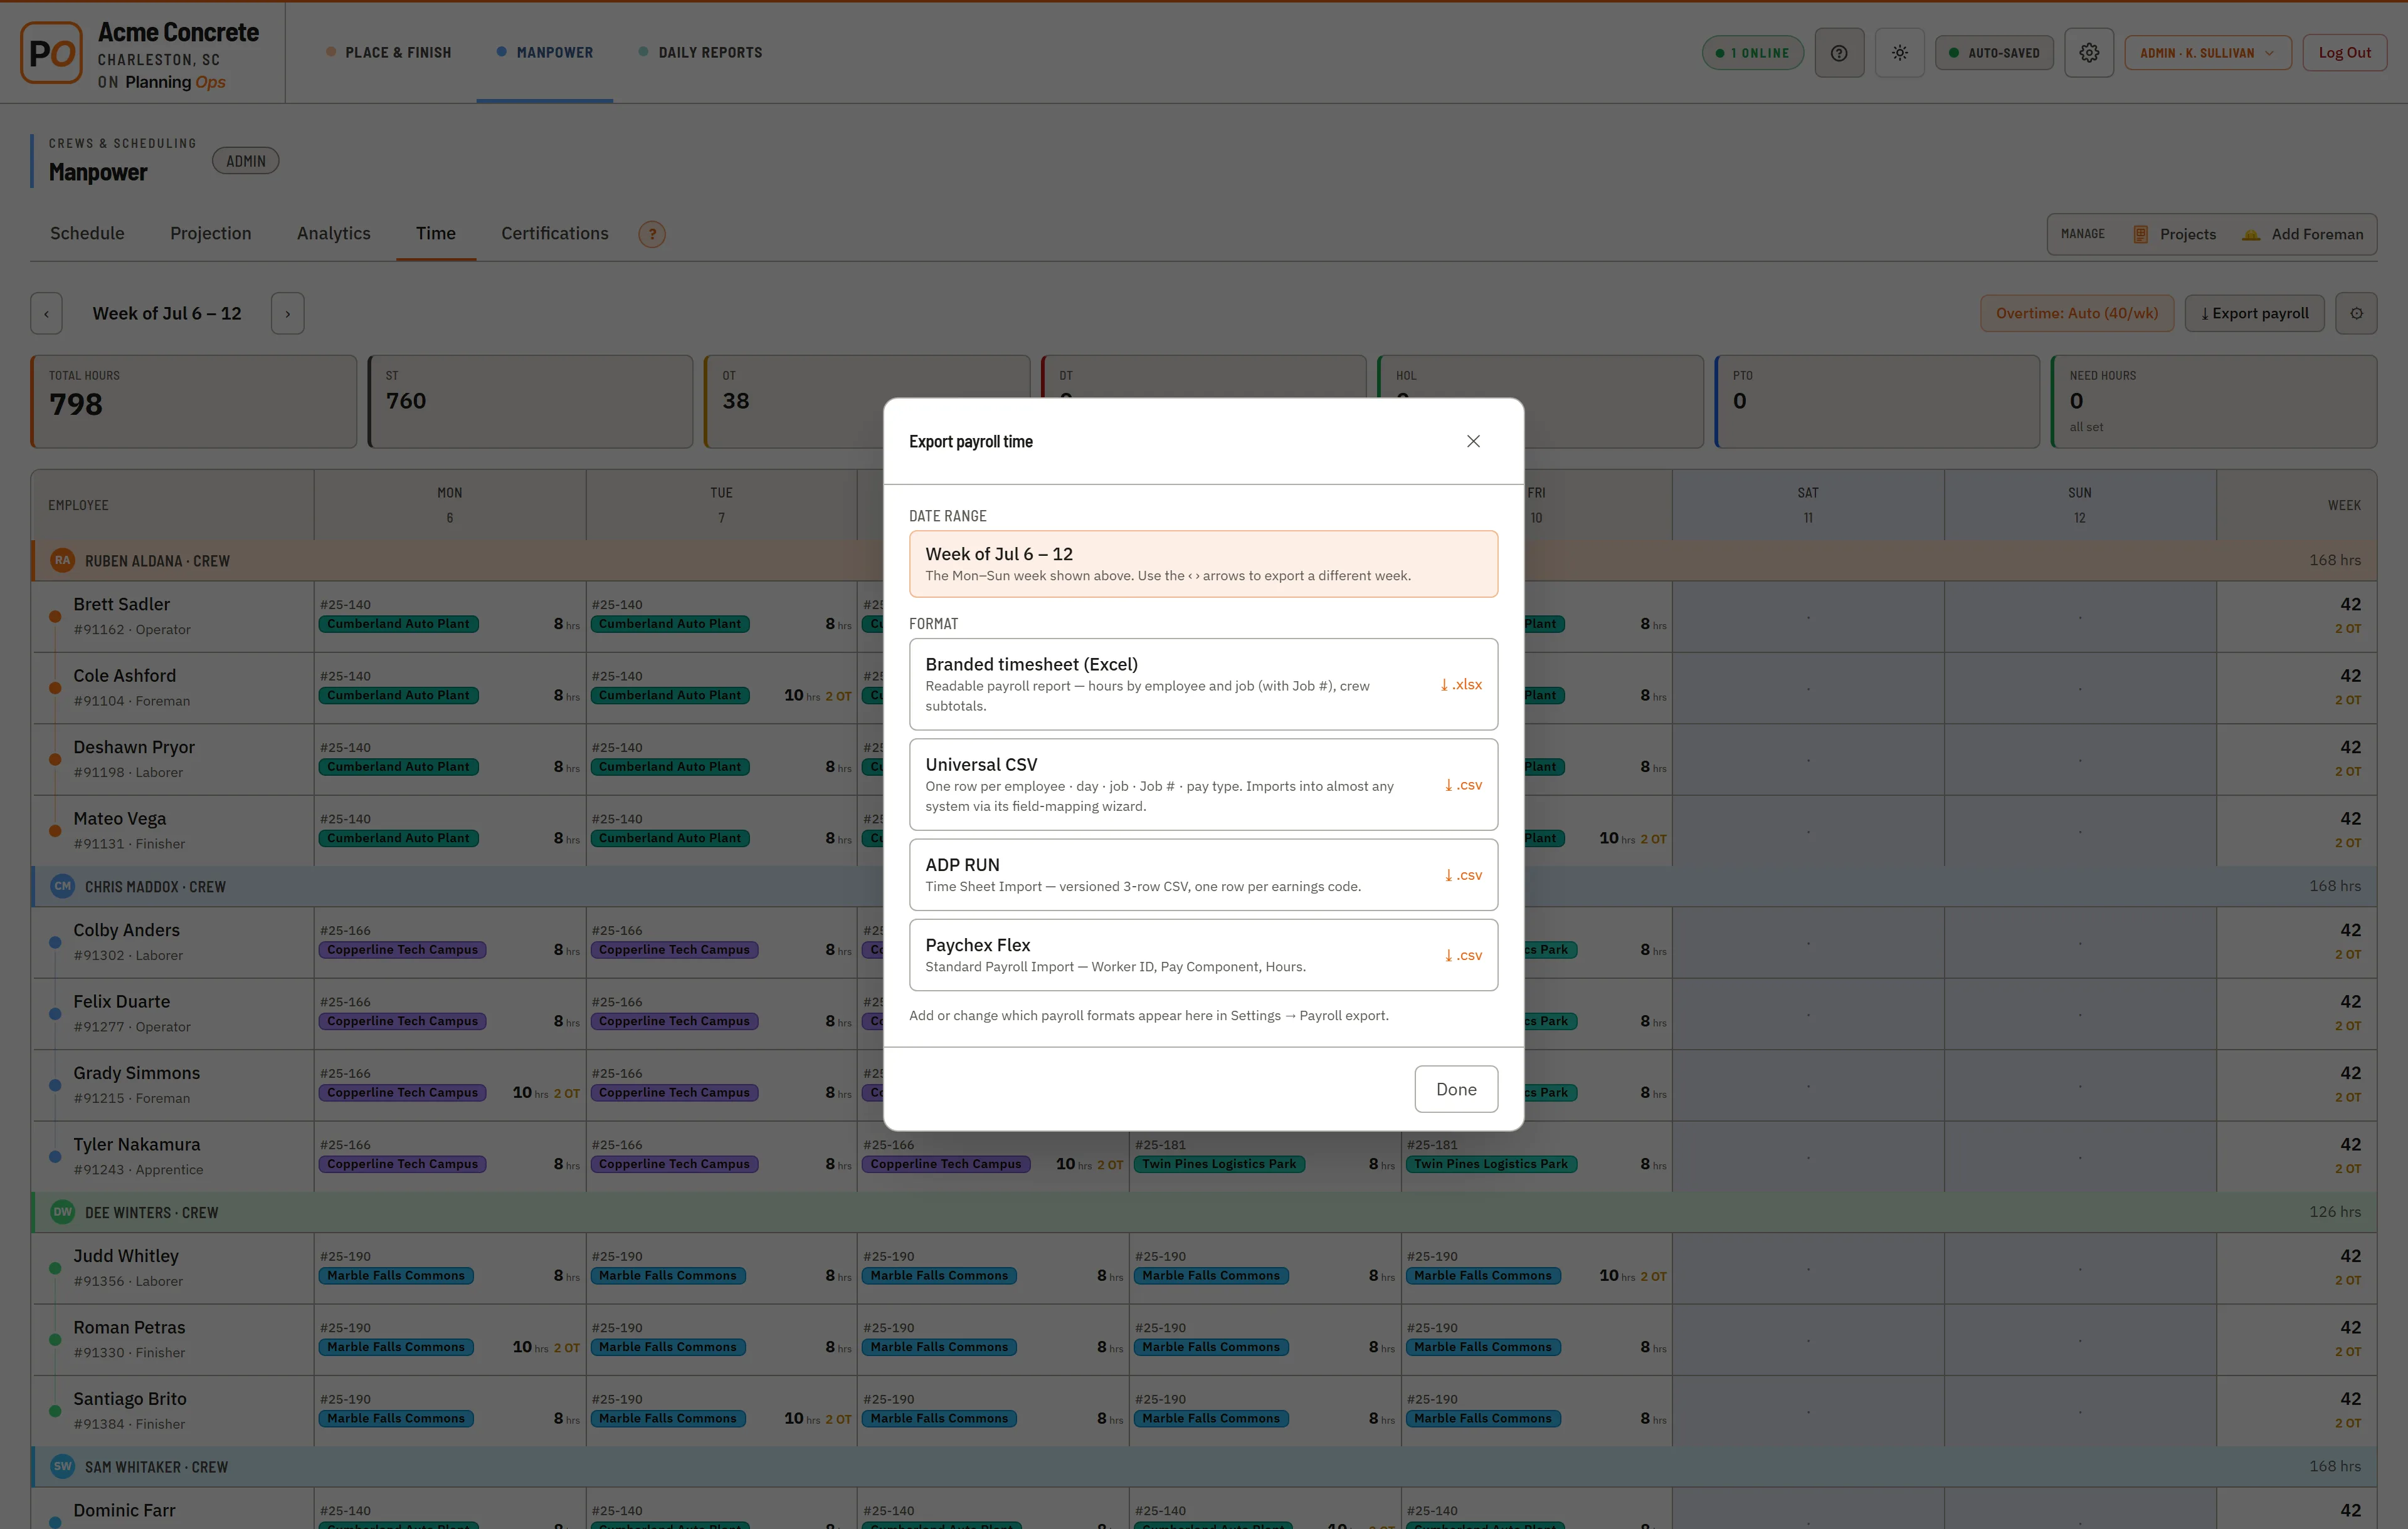Open the time settings gear beside Export payroll
The width and height of the screenshot is (2408, 1529).
pos(2356,313)
